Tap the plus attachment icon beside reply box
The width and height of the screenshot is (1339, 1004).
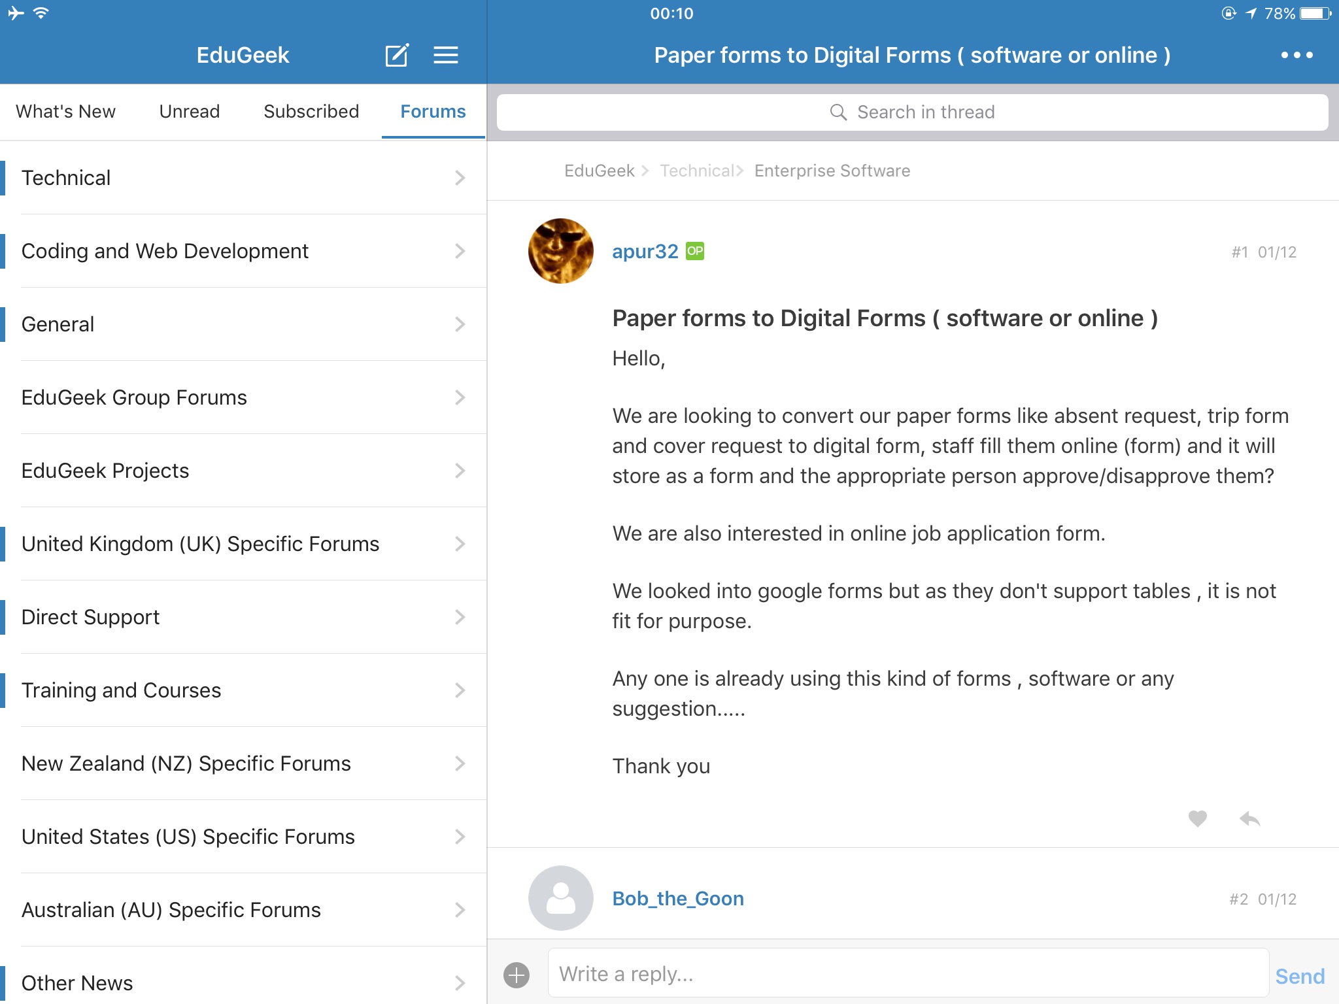(x=517, y=975)
